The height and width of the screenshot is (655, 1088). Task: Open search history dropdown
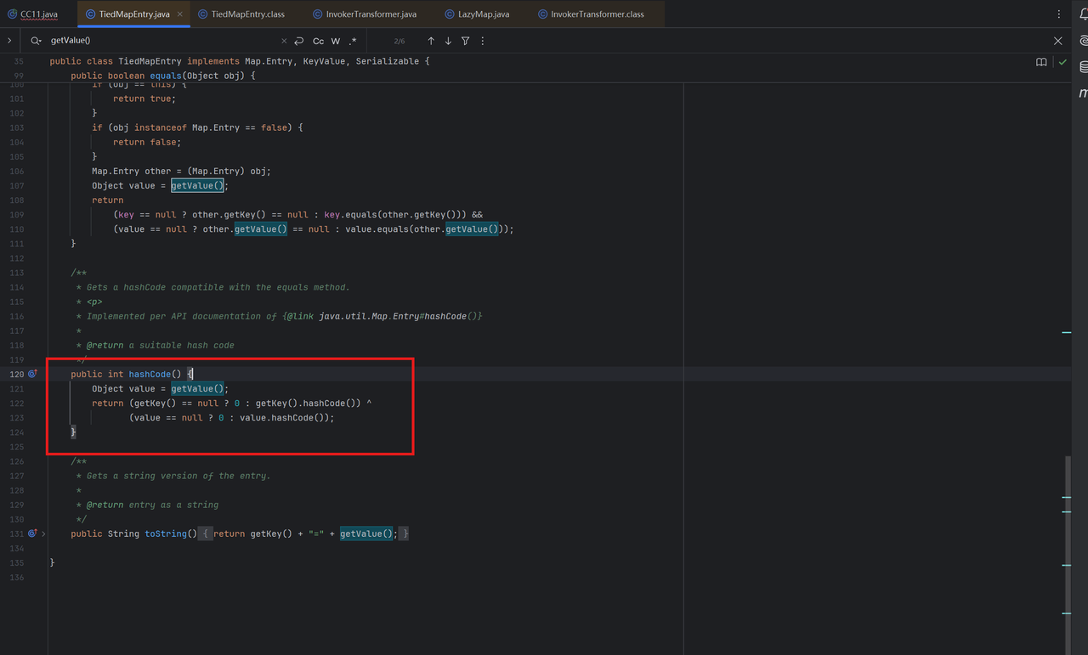36,41
